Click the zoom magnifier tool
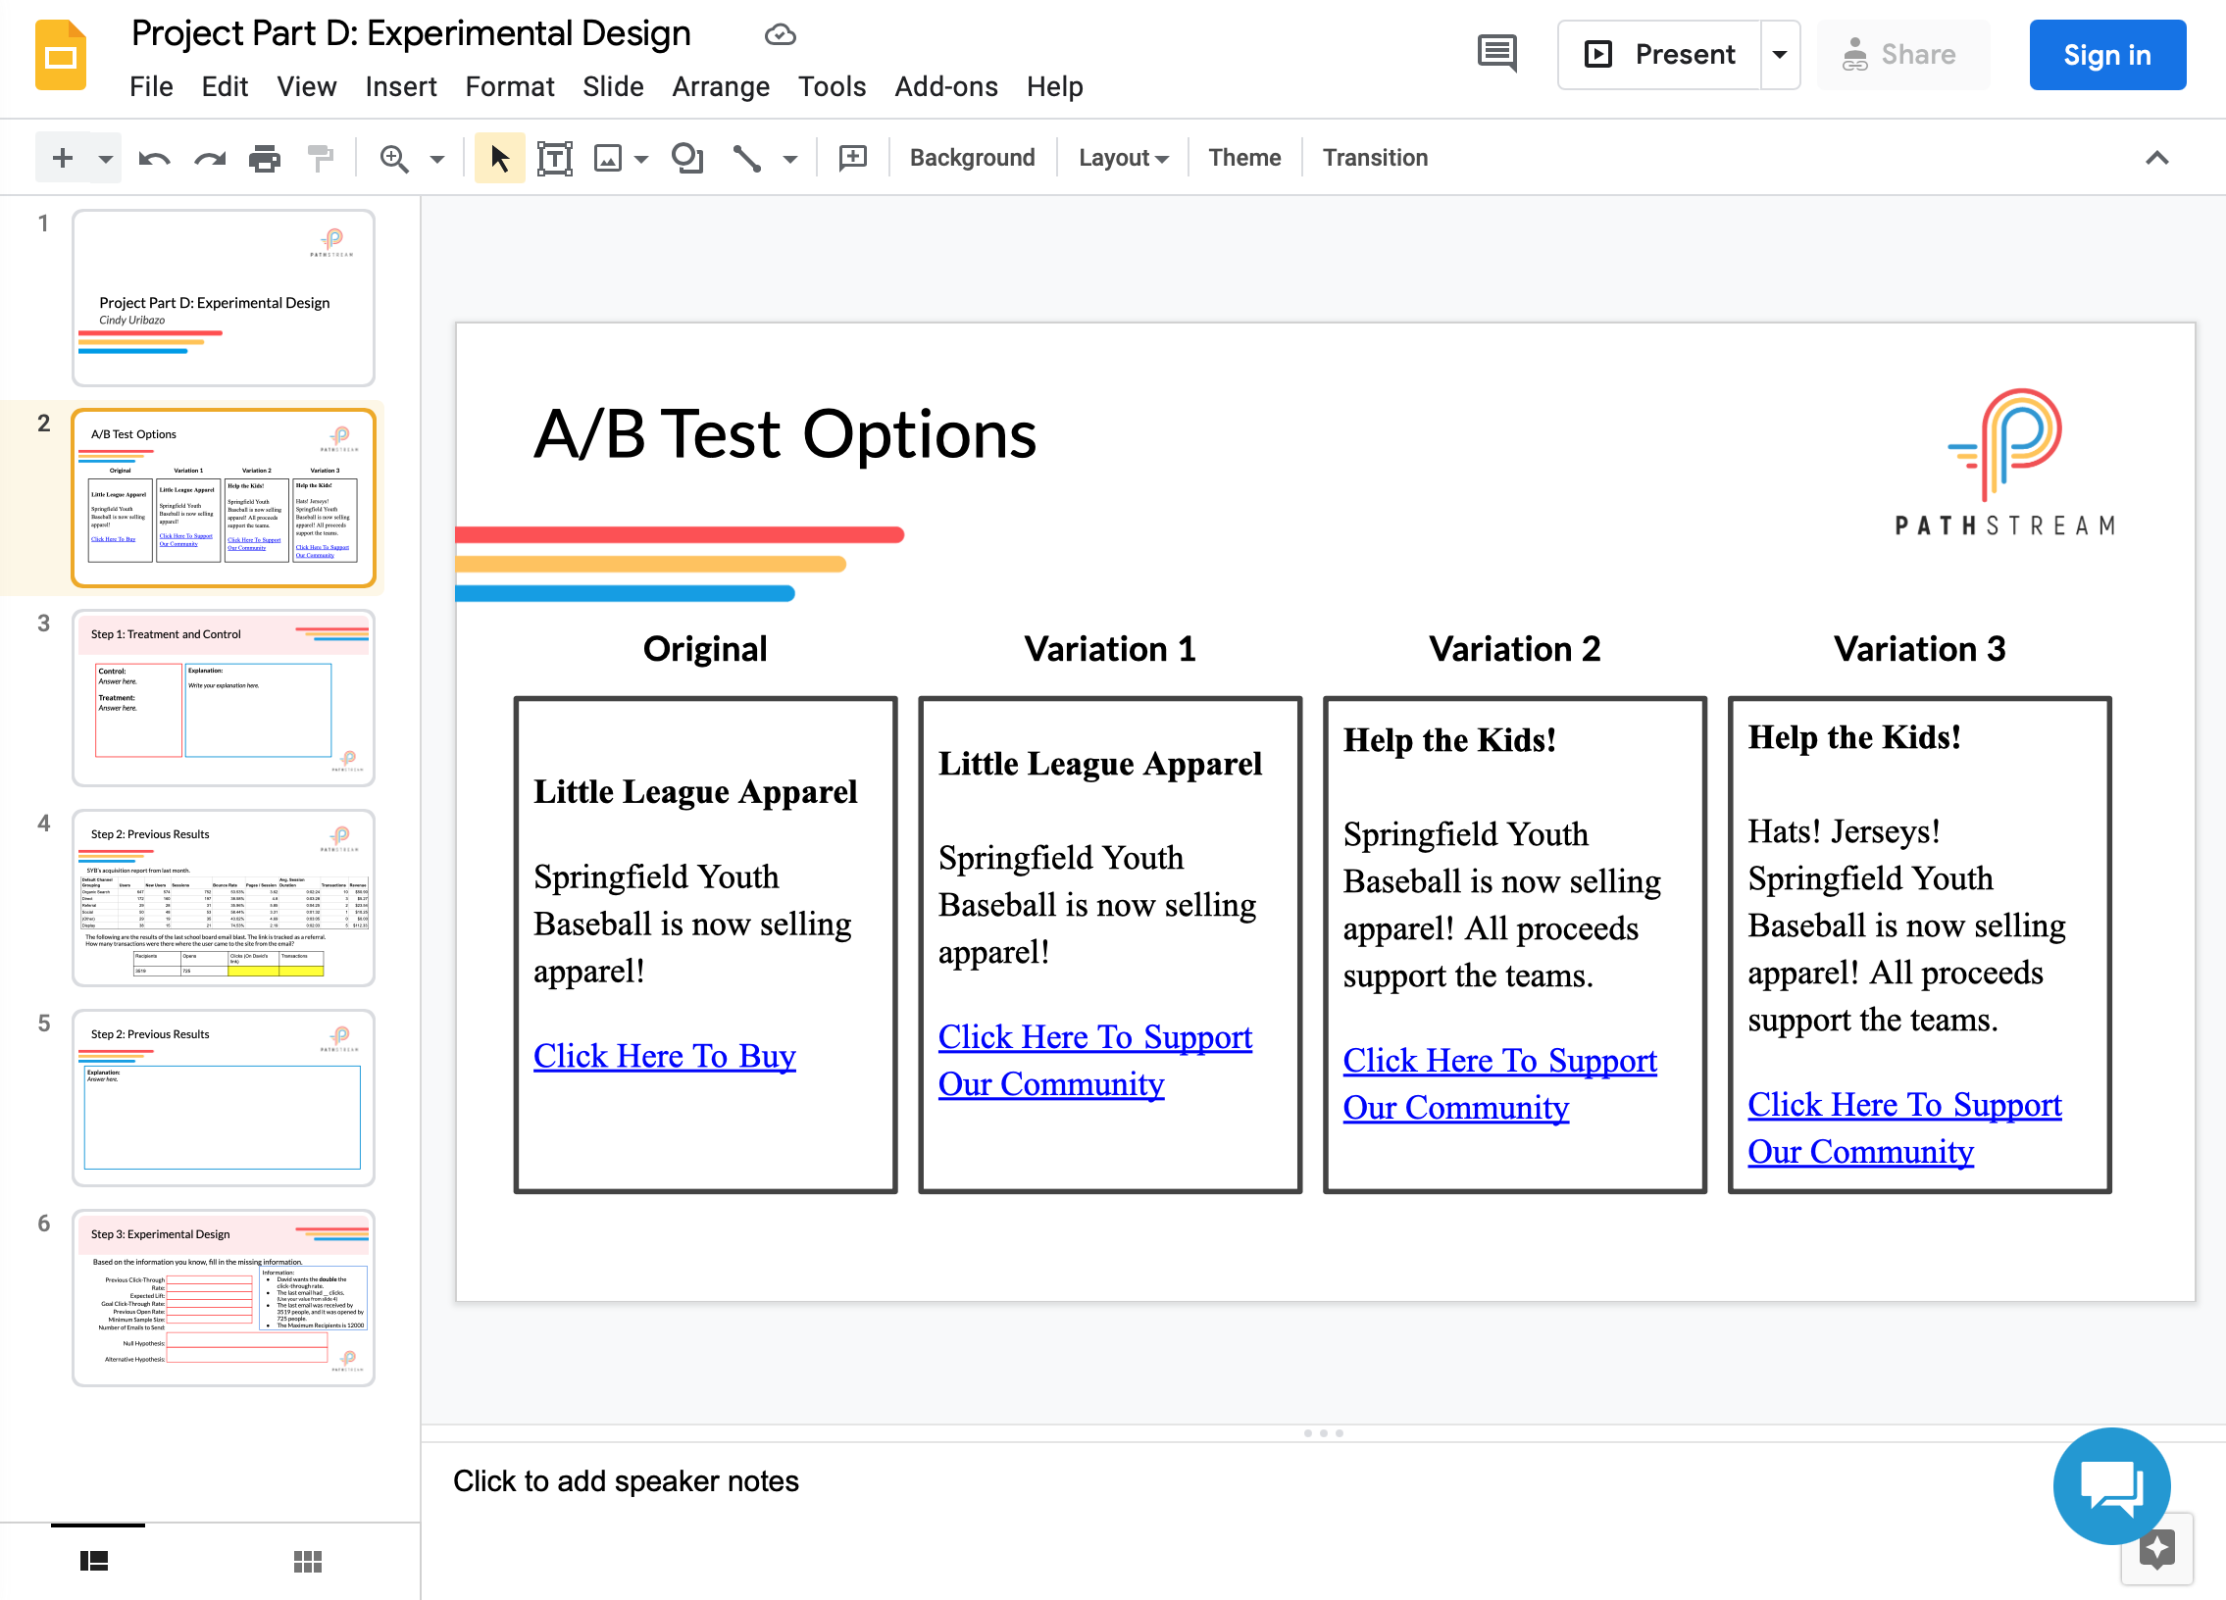Image resolution: width=2226 pixels, height=1600 pixels. pos(393,158)
